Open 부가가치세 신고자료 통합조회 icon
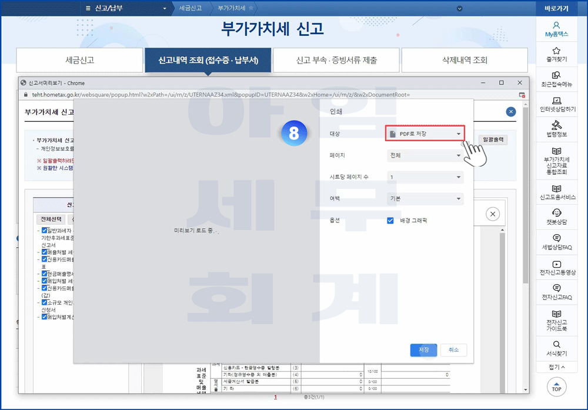Screen dimensions: 588x410 click(556, 161)
